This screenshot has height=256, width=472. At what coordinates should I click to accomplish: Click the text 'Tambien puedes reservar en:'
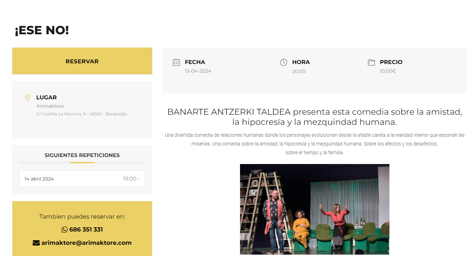pyautogui.click(x=82, y=216)
